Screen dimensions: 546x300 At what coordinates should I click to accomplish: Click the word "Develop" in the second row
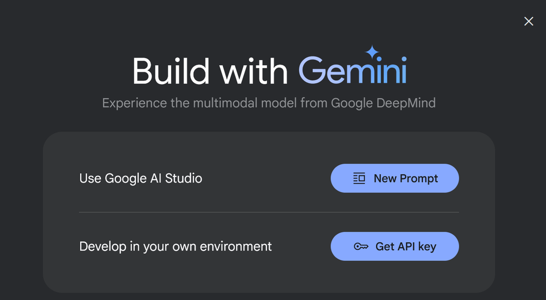pos(103,246)
